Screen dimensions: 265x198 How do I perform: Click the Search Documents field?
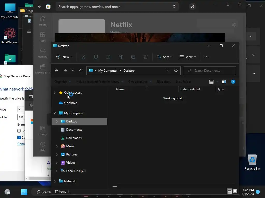210,71
